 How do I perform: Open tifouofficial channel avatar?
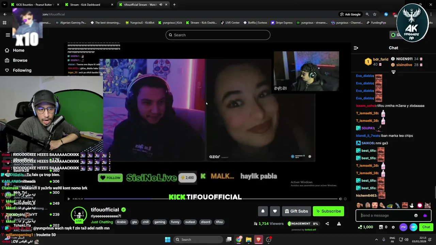(79, 215)
